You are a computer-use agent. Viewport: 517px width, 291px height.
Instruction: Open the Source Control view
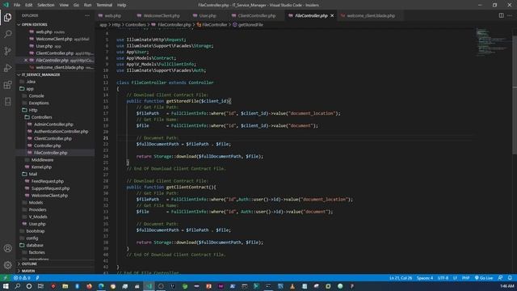coord(7,51)
